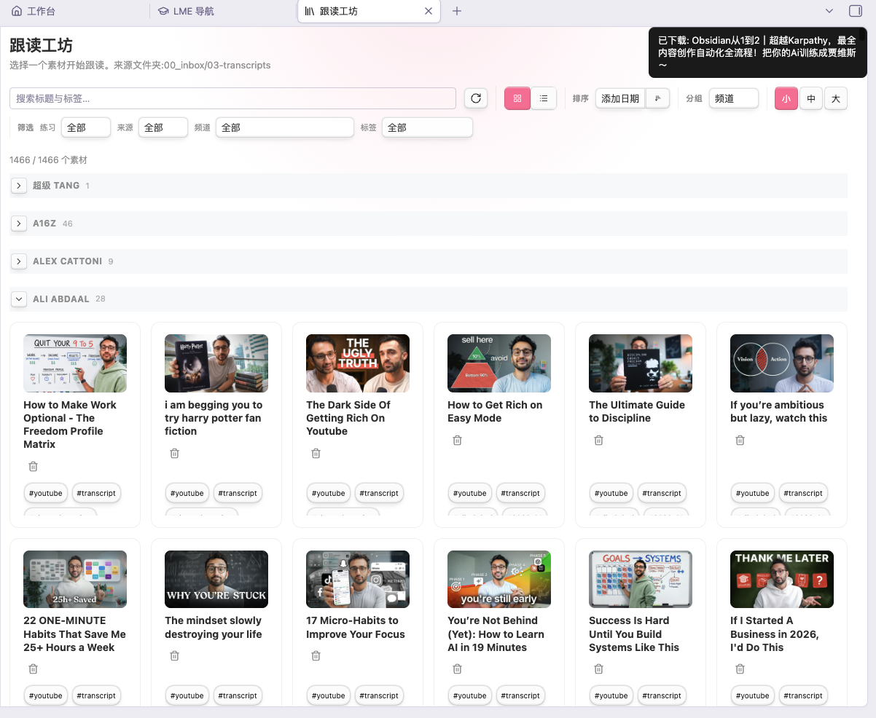Select large card size 大
The image size is (876, 718).
tap(836, 98)
